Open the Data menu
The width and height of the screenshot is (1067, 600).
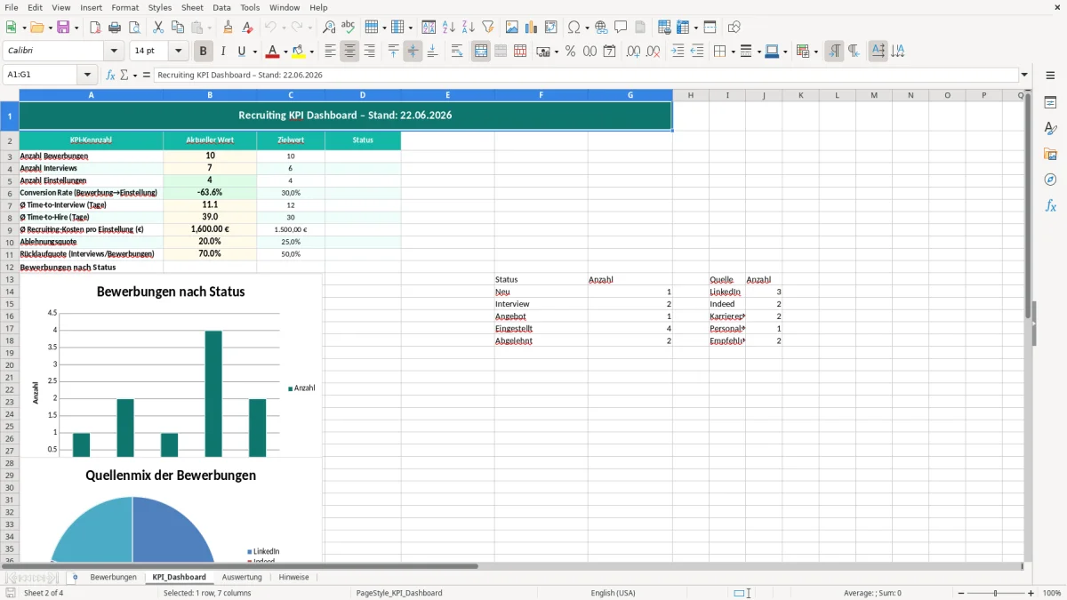coord(221,7)
